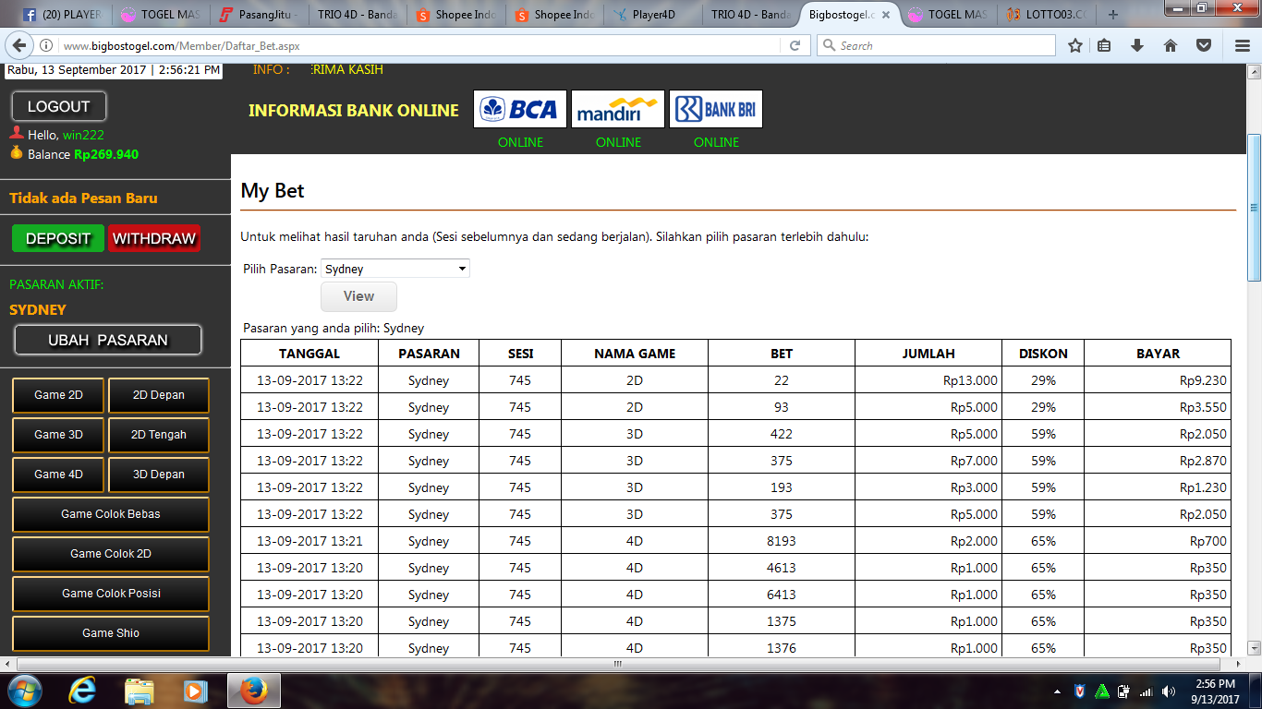Open the Firefox hamburger menu
The image size is (1262, 709).
(1243, 46)
